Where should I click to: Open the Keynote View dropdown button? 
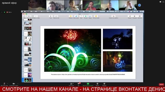tap(24, 16)
